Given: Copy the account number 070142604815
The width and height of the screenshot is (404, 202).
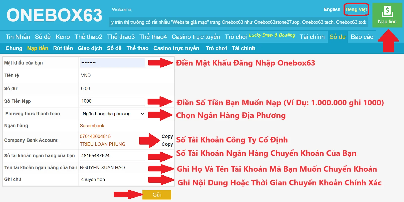Looking at the screenshot, I should pos(167,136).
